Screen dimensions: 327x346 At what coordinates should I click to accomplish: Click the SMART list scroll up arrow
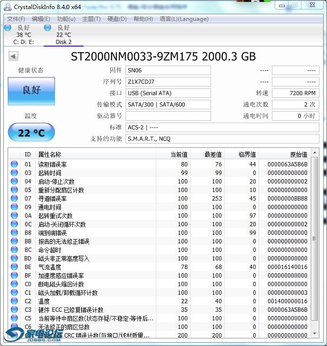pyautogui.click(x=315, y=153)
